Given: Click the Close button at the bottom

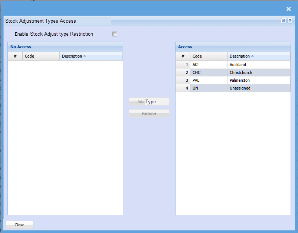Looking at the screenshot, I should pyautogui.click(x=19, y=225).
